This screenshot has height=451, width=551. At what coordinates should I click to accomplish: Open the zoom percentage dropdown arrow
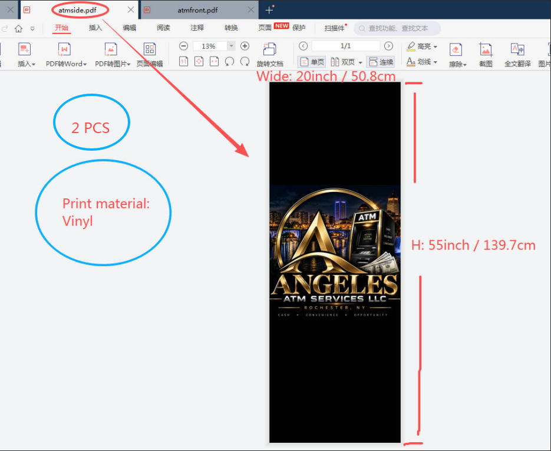(231, 46)
